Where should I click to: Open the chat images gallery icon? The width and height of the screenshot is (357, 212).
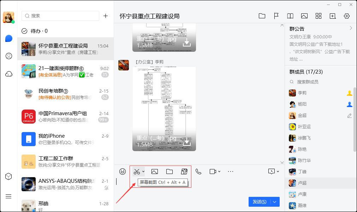click(304, 16)
